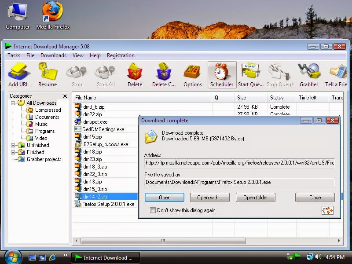352x264 pixels.
Task: Open the Scheduler toolbar icon
Action: (222, 75)
